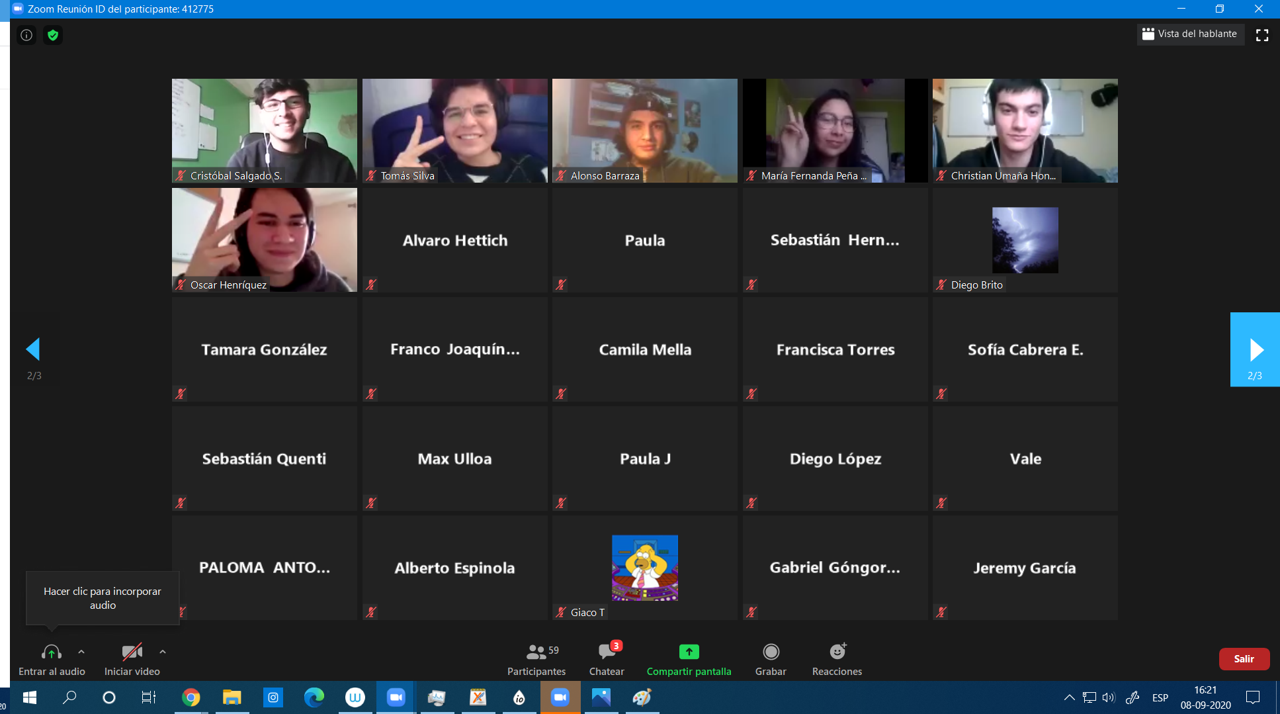Show hidden system tray icons

point(1069,697)
